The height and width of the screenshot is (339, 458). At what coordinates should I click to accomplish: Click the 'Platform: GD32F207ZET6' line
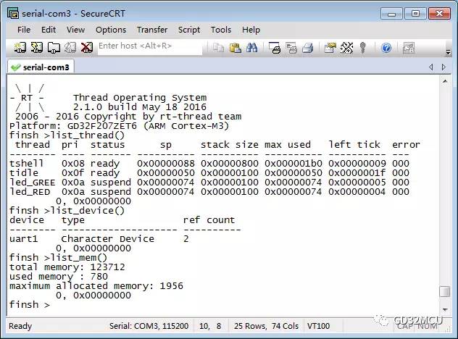(119, 126)
